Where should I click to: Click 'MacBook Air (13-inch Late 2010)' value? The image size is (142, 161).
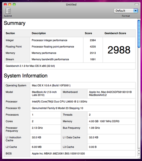point(44,93)
